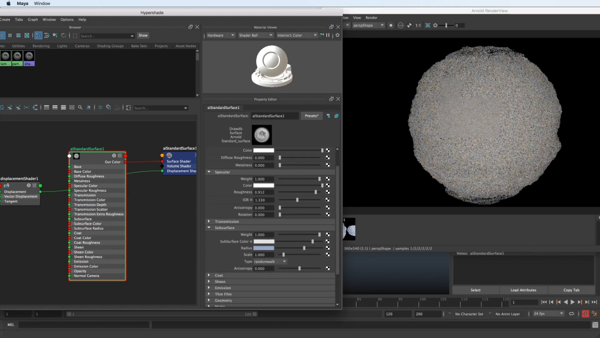Viewport: 600px width, 338px height.
Task: Click the map button beside Specular Roughness
Action: (x=328, y=192)
